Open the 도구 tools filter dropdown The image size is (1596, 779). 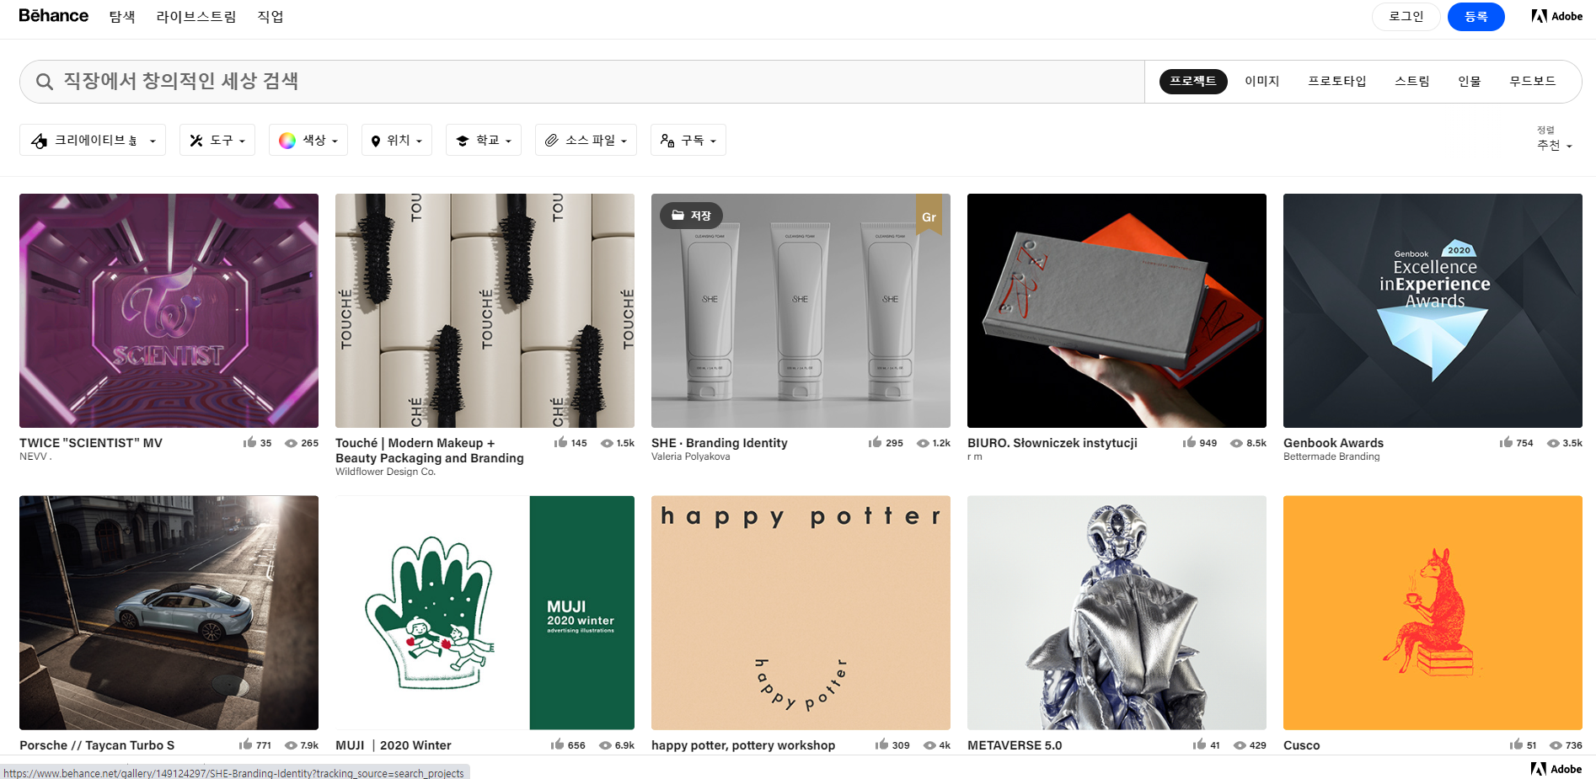(217, 140)
